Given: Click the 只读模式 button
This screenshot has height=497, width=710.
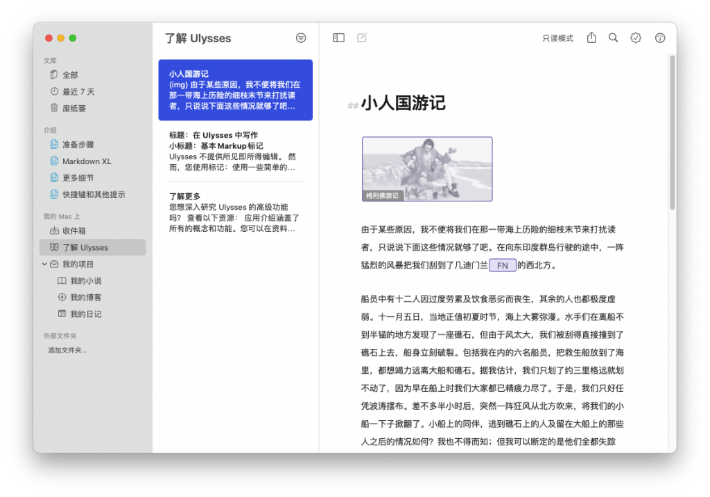Looking at the screenshot, I should coord(557,39).
